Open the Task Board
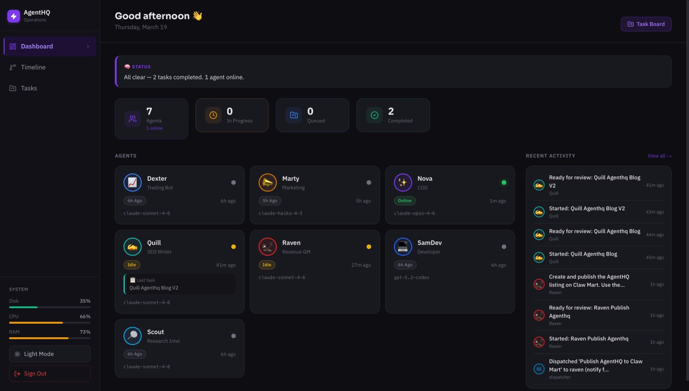The image size is (689, 391). (x=646, y=24)
